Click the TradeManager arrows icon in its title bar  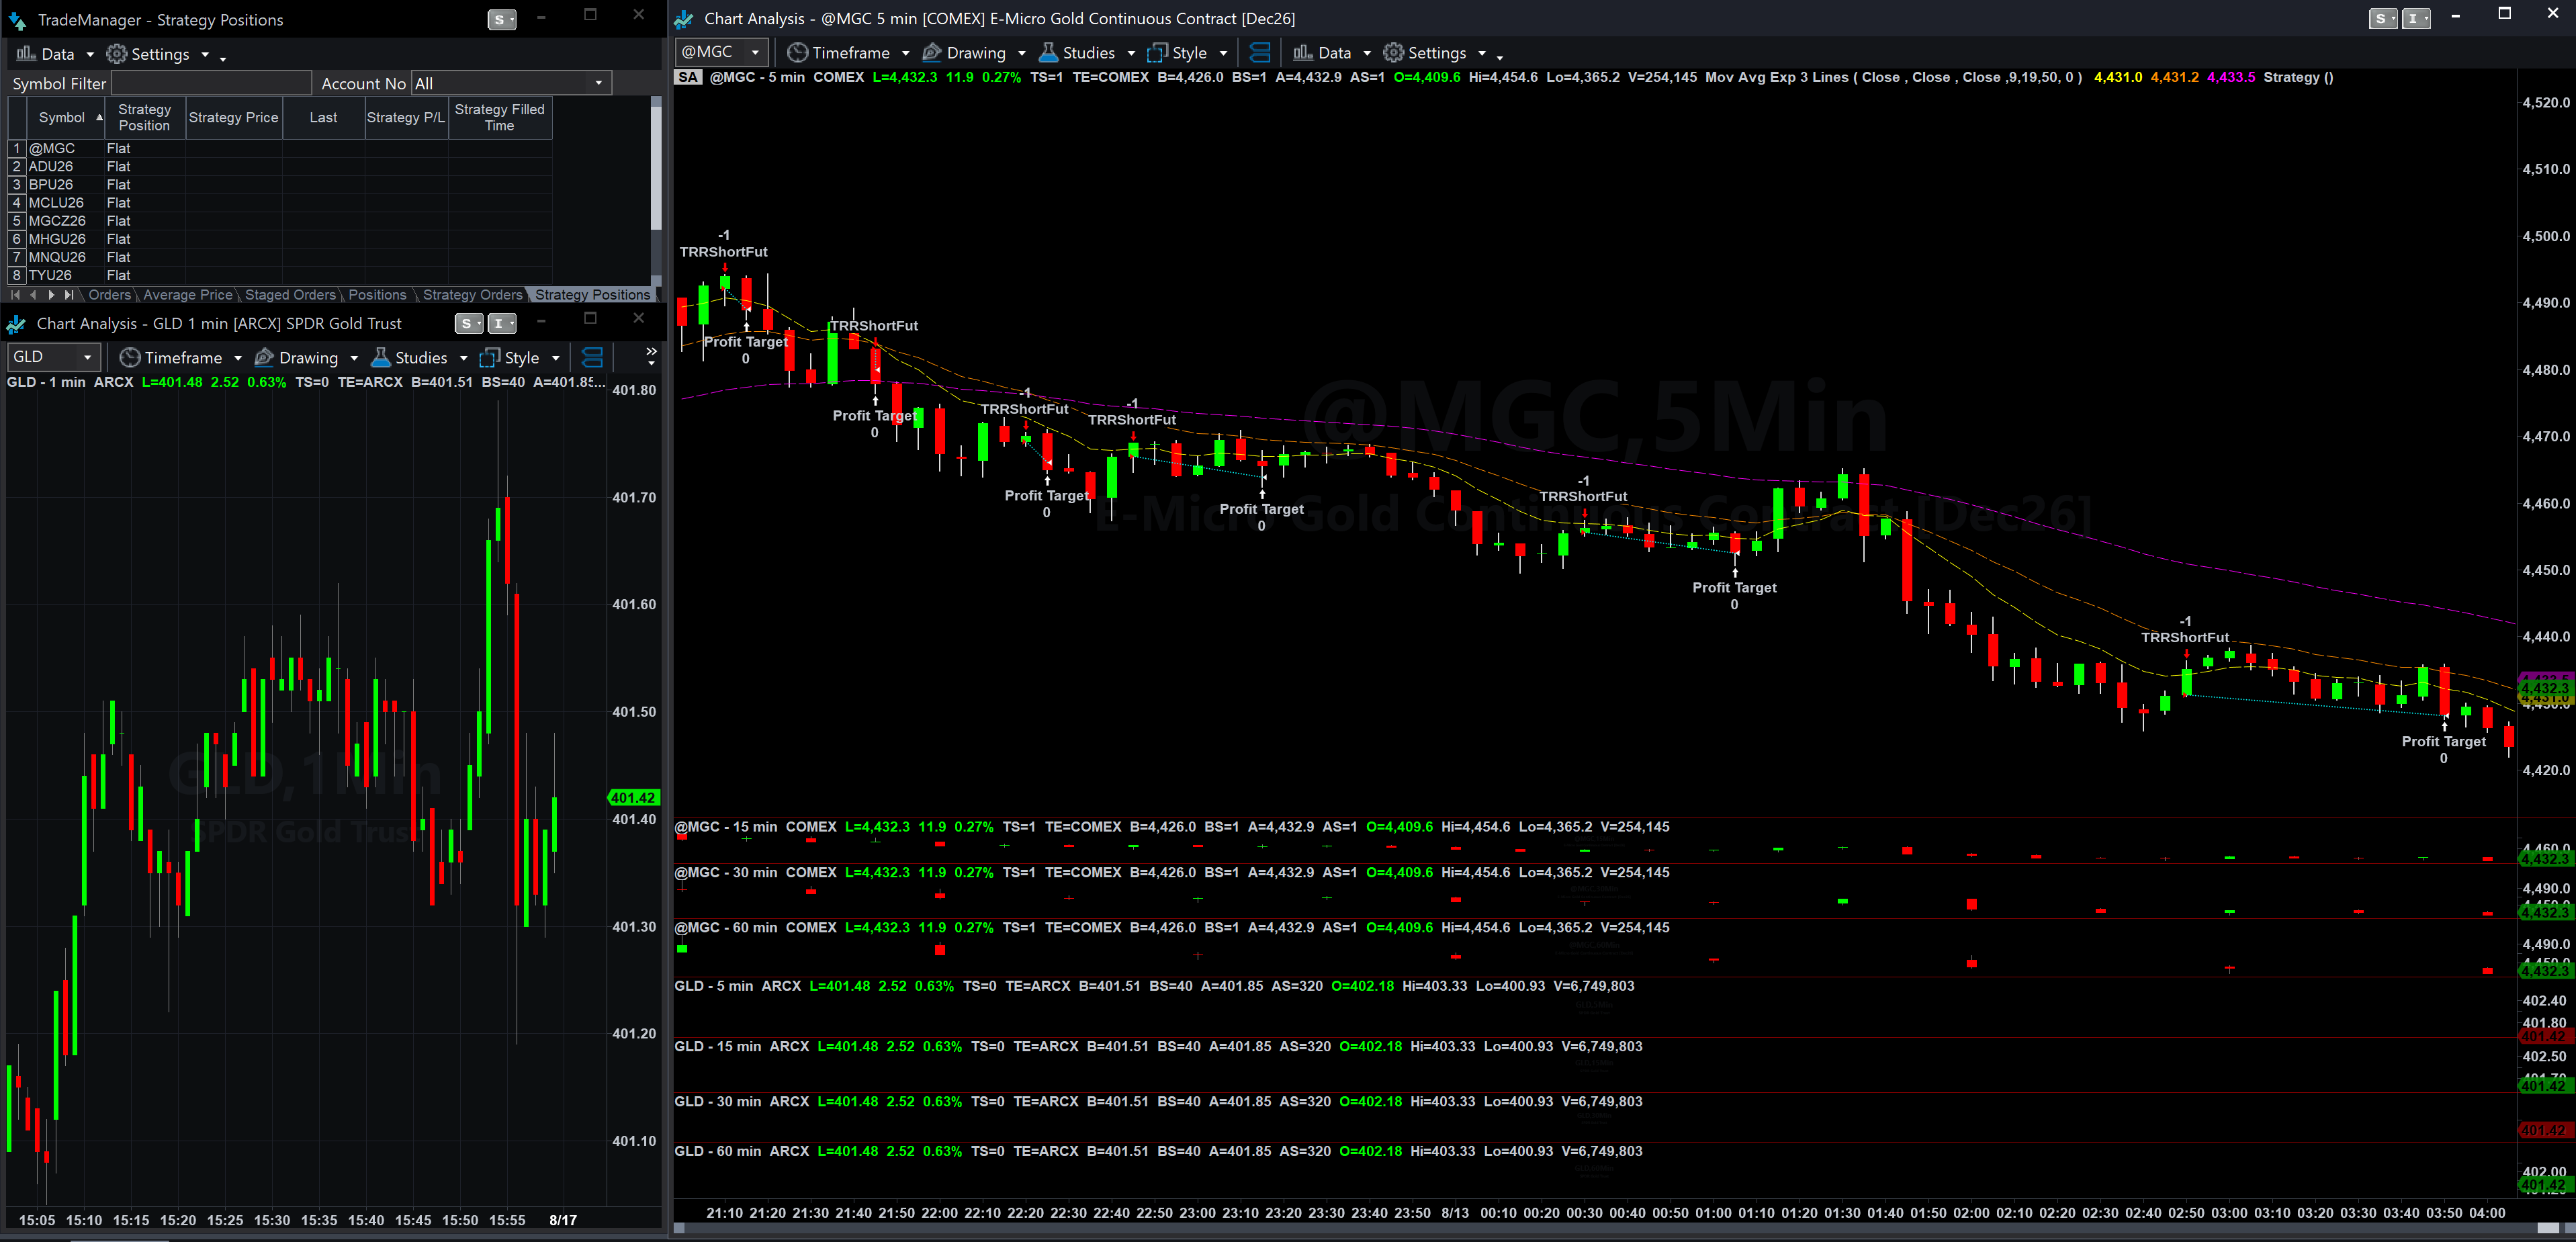tap(17, 20)
